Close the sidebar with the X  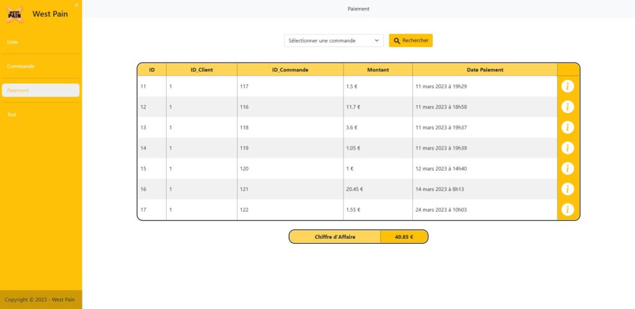(x=76, y=5)
